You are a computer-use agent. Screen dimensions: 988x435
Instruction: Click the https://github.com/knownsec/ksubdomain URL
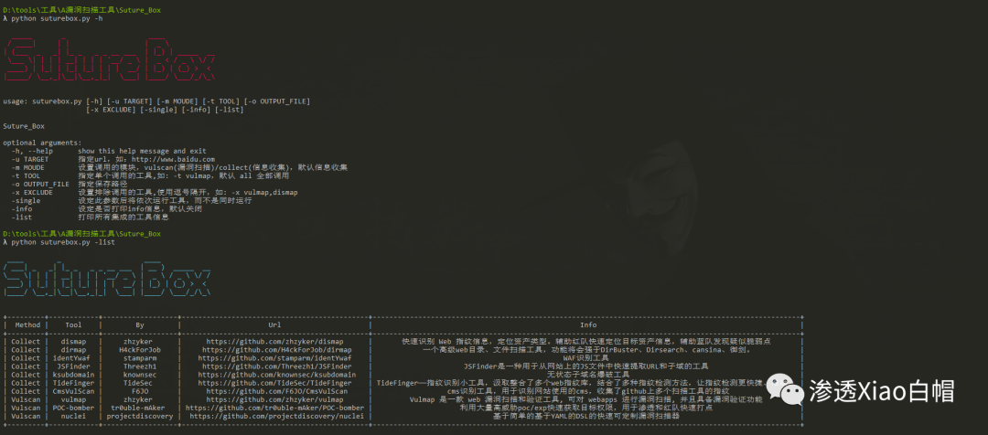(276, 375)
